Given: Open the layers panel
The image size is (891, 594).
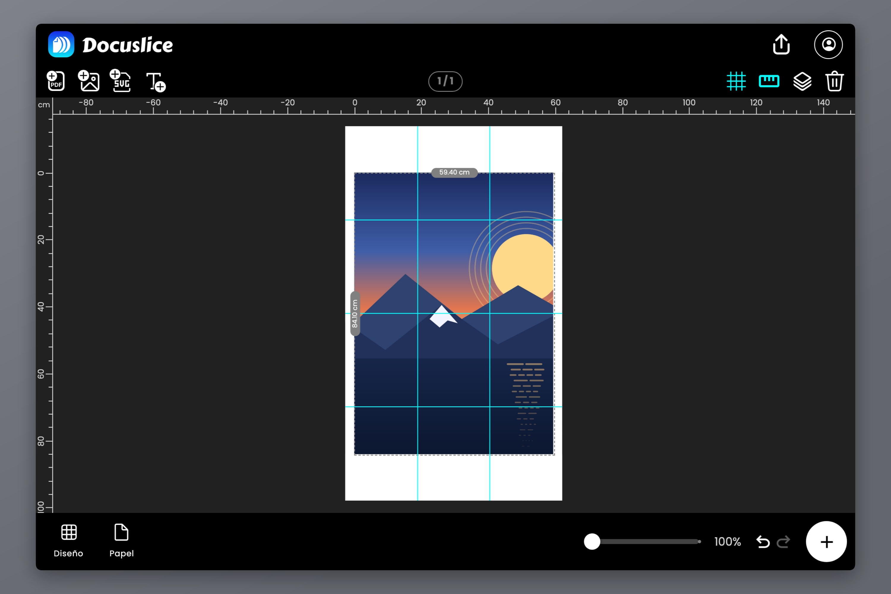Looking at the screenshot, I should (x=802, y=81).
